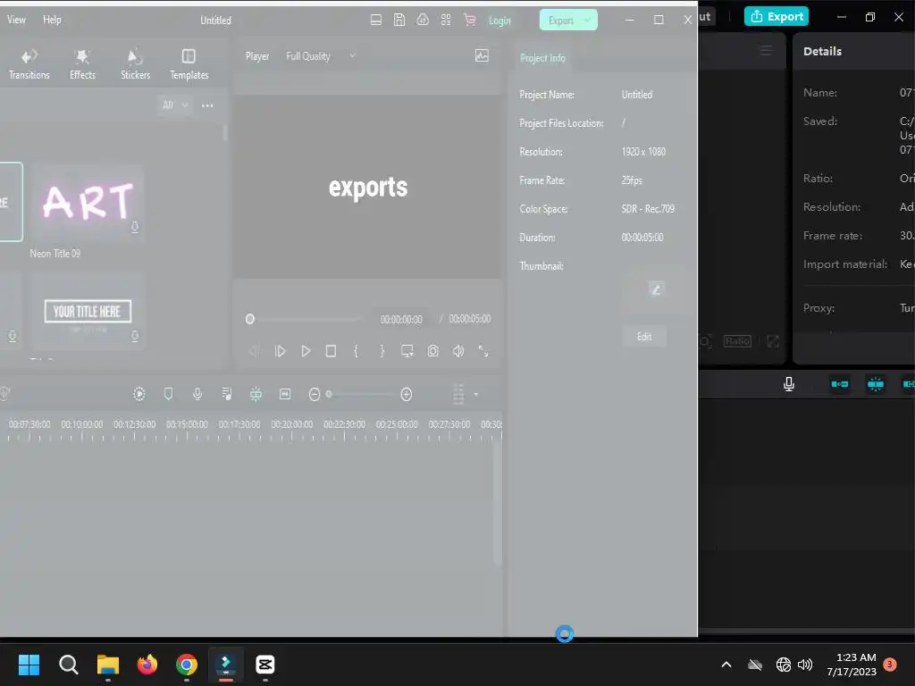Viewport: 915px width, 686px height.
Task: Open the Transitions tab in Filmora
Action: [29, 64]
